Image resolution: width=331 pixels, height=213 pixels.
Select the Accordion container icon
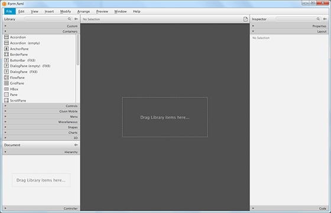7,37
